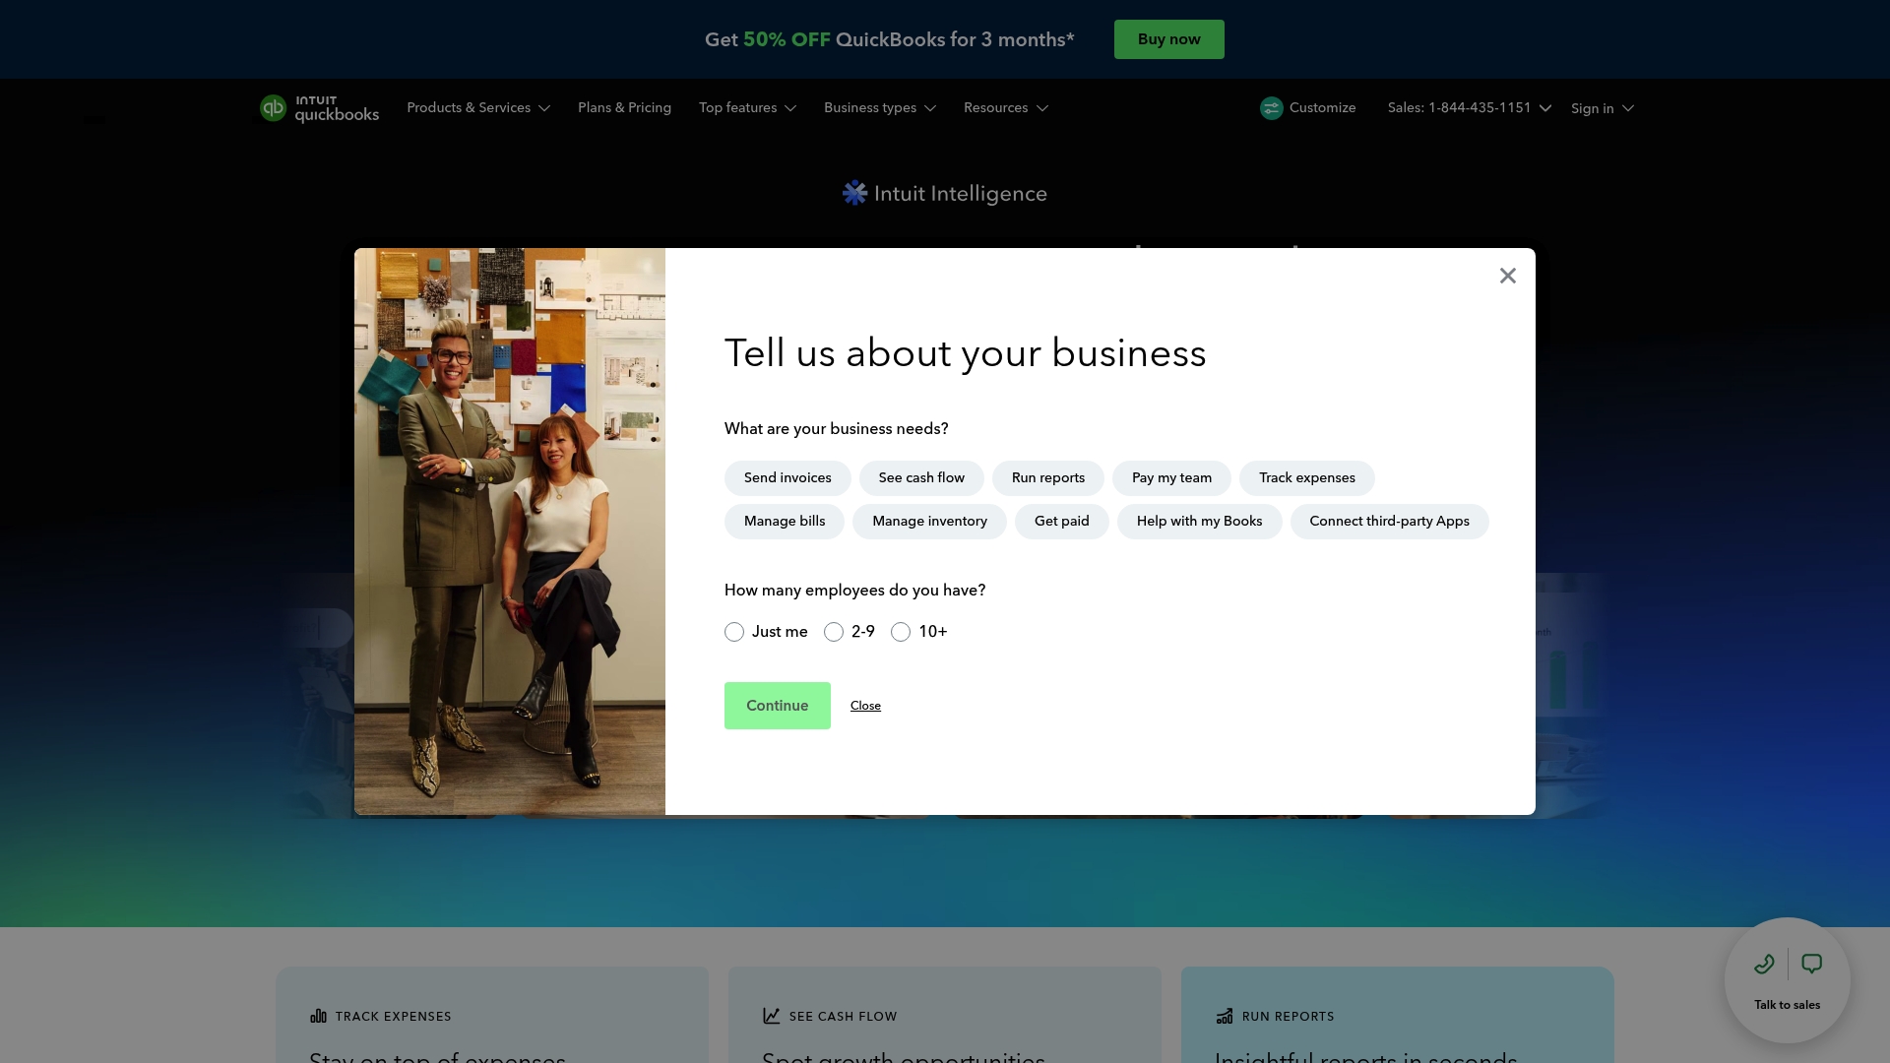Viewport: 1890px width, 1063px height.
Task: Open the Resources menu
Action: tap(1005, 108)
